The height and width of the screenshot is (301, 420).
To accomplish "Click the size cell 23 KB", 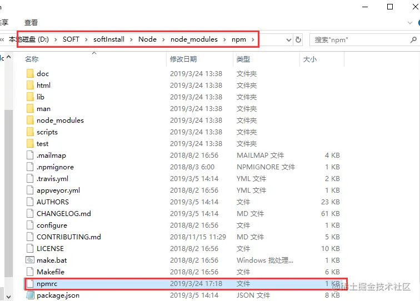I will [x=330, y=202].
